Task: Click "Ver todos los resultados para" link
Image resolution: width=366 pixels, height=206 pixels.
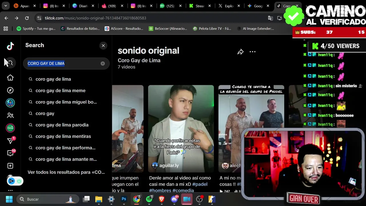Action: pos(66,172)
